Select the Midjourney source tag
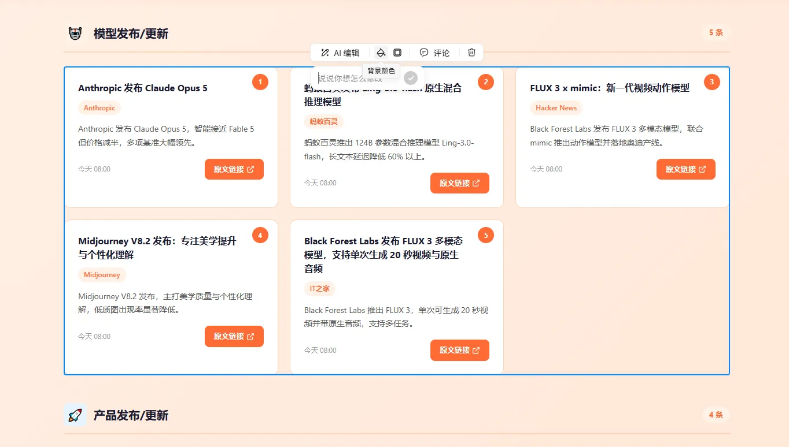The image size is (789, 447). [102, 275]
